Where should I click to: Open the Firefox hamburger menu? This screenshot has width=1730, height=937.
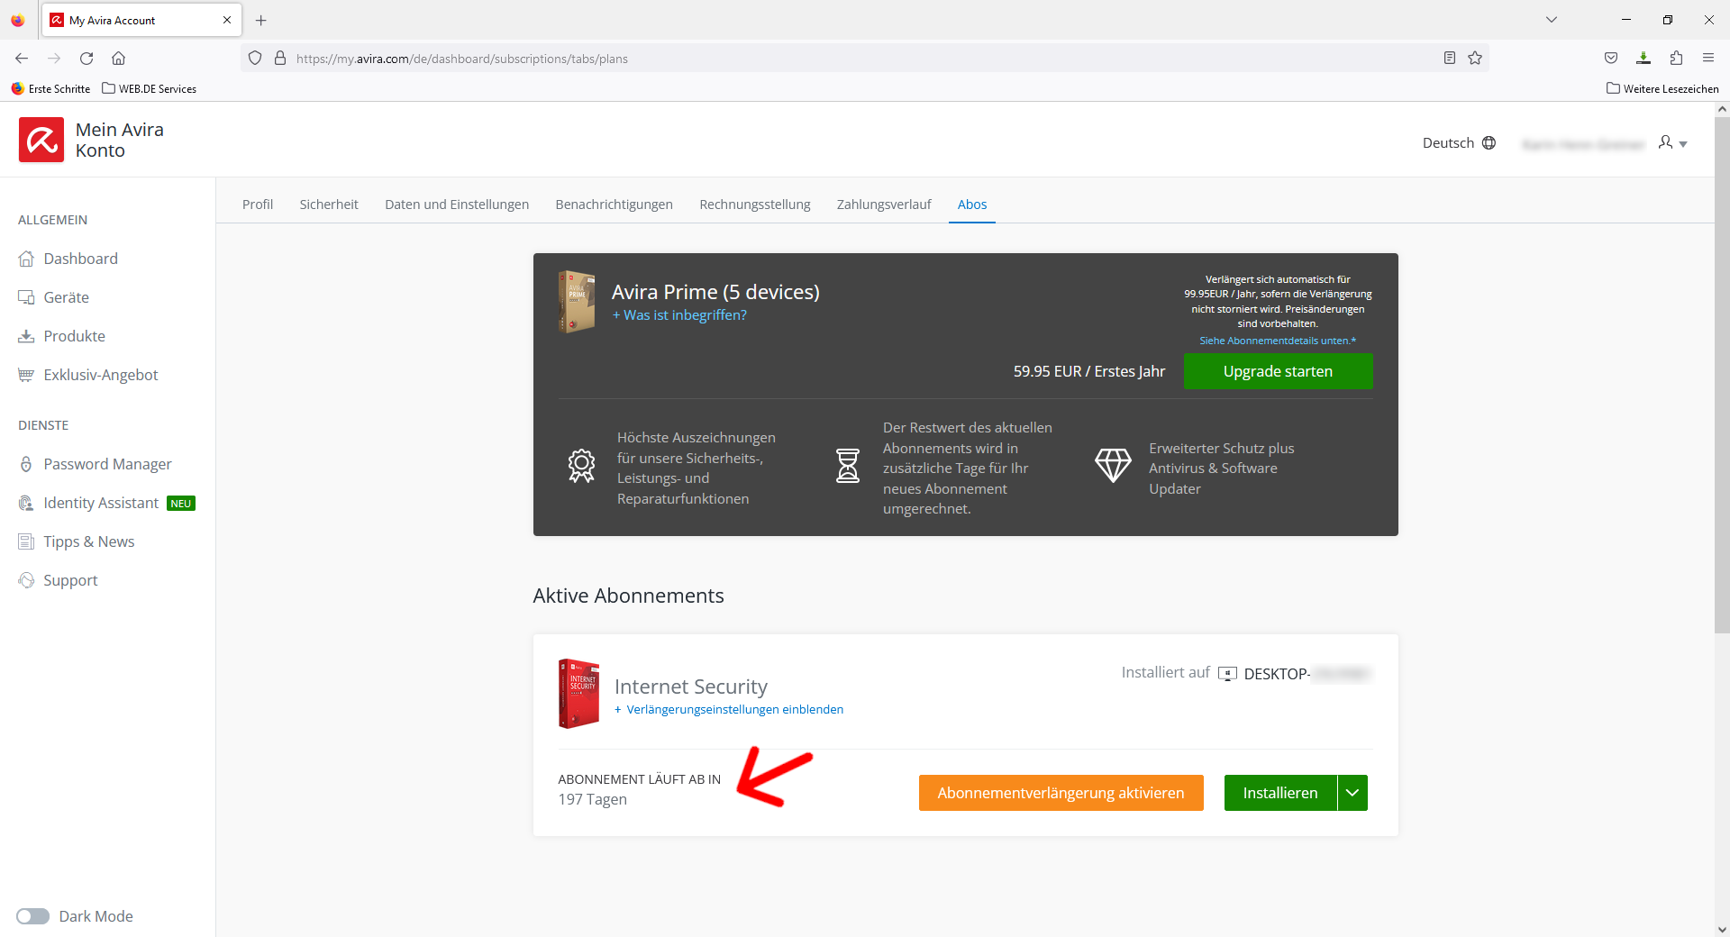[1708, 59]
